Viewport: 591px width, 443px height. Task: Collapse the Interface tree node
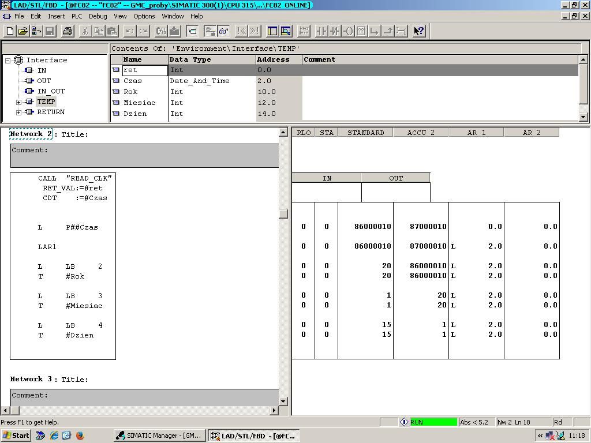pos(8,60)
